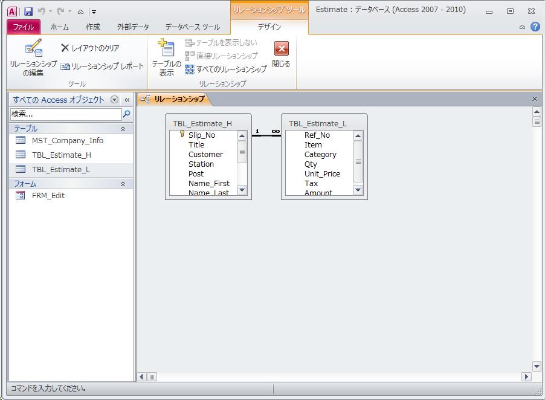
Task: Switch to the ホーム ribbon tab
Action: pyautogui.click(x=59, y=27)
